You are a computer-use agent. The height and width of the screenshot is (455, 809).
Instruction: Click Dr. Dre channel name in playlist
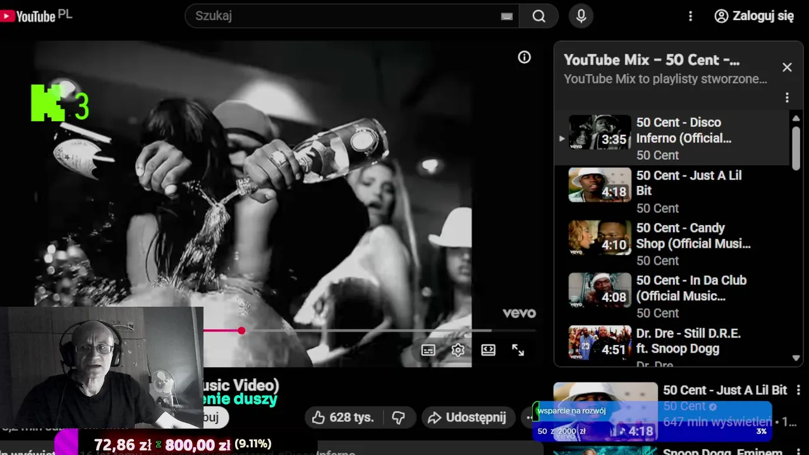[655, 364]
